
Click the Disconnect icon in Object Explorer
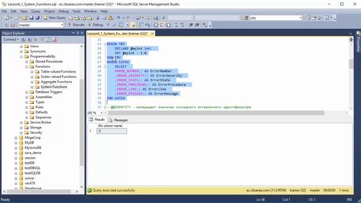pos(29,39)
